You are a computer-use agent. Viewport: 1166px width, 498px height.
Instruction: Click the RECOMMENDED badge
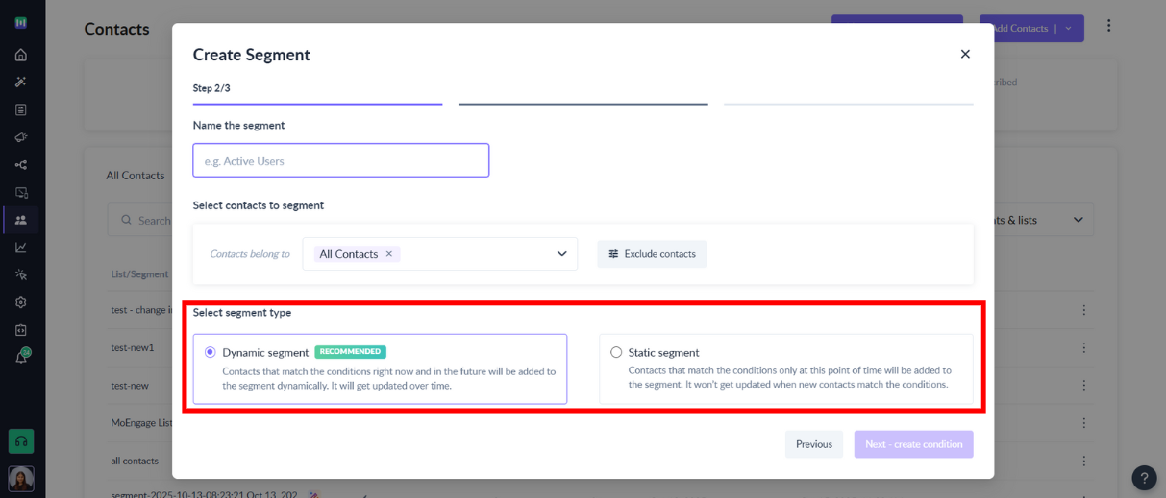pyautogui.click(x=350, y=352)
